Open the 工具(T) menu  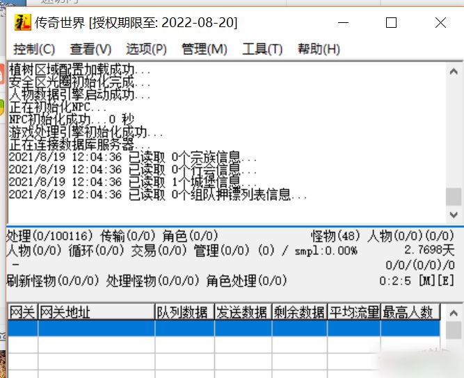[262, 49]
